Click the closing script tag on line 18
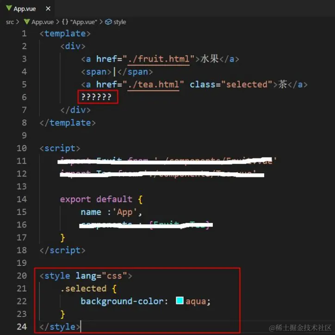Viewport: 335px width, 335px height. 62,250
